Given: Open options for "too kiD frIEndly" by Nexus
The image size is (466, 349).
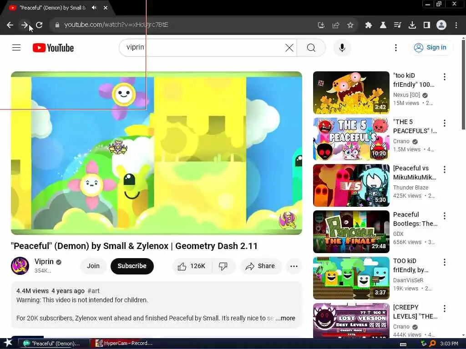Looking at the screenshot, I should coord(445,77).
